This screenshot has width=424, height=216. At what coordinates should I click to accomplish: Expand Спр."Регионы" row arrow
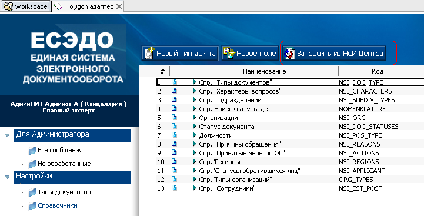click(194, 162)
